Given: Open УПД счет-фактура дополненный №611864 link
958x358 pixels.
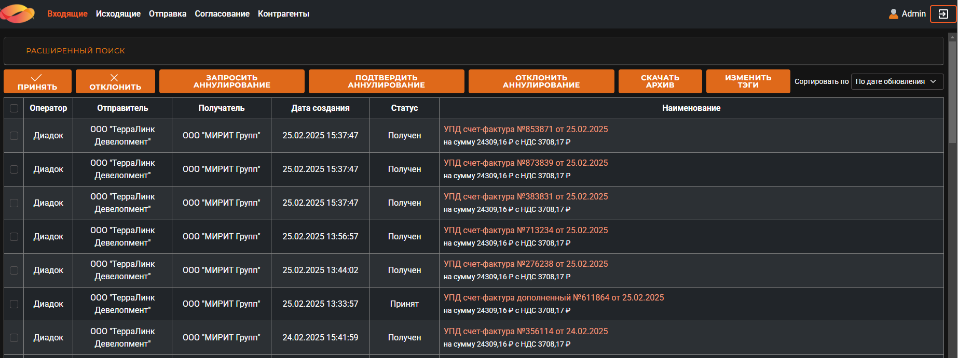Looking at the screenshot, I should (554, 297).
